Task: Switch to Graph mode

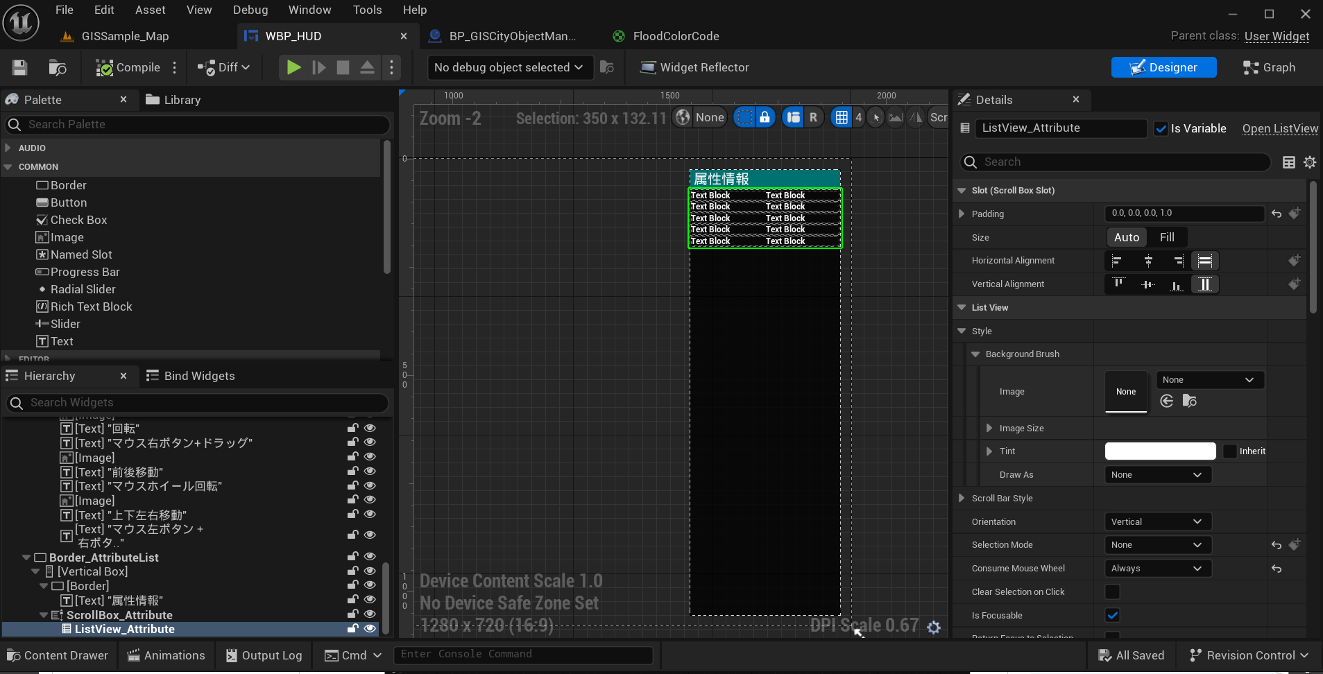Action: 1269,67
